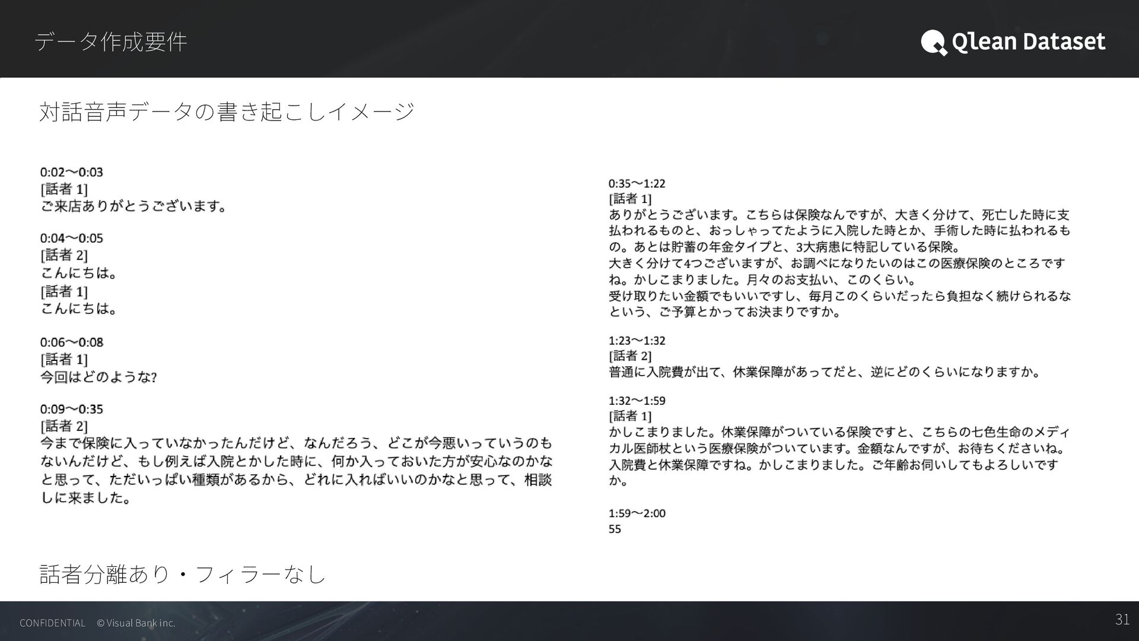1139x641 pixels.
Task: Click speaker label '[話者 2]' under 0:04〜0:05
Action: click(64, 255)
